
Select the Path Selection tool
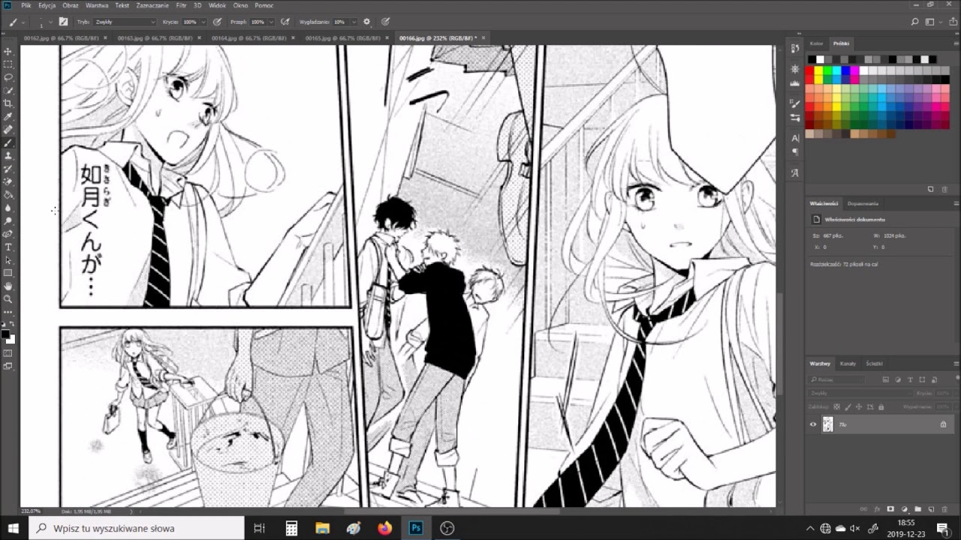pyautogui.click(x=8, y=259)
